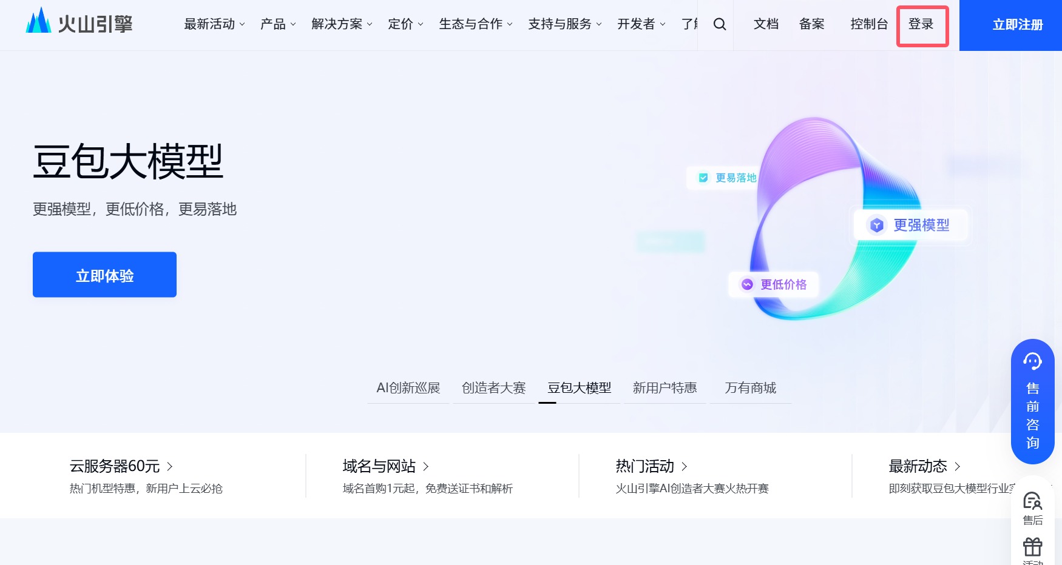
Task: Click the 更强模型，更低价格，更易落地 subtitle
Action: [x=135, y=209]
